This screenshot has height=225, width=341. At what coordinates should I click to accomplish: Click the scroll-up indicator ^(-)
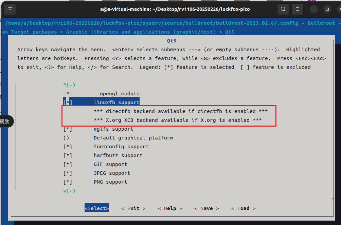[x=69, y=85]
